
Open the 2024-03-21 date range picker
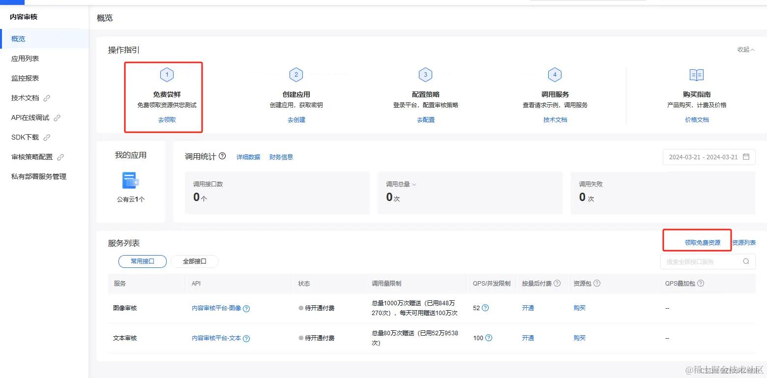[709, 157]
